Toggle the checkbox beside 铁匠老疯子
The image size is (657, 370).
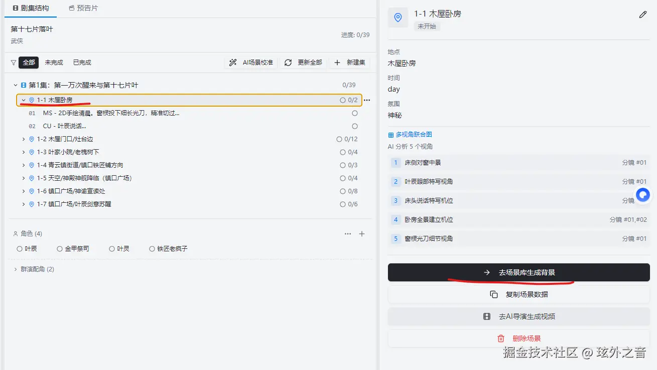pyautogui.click(x=152, y=248)
